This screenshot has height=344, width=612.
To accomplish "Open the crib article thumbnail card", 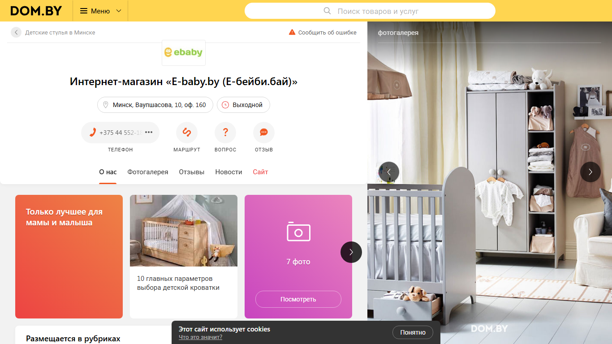I will (x=184, y=257).
